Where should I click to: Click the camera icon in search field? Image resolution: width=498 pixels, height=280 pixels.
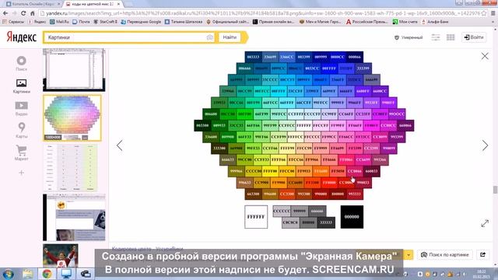[209, 37]
